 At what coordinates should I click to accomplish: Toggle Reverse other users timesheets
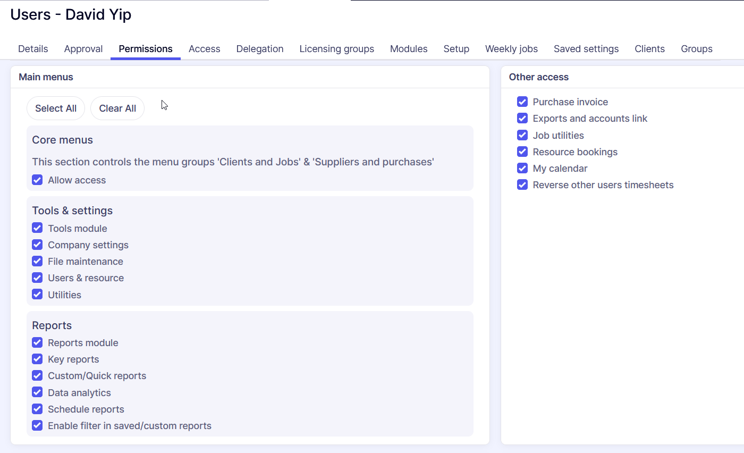[522, 185]
